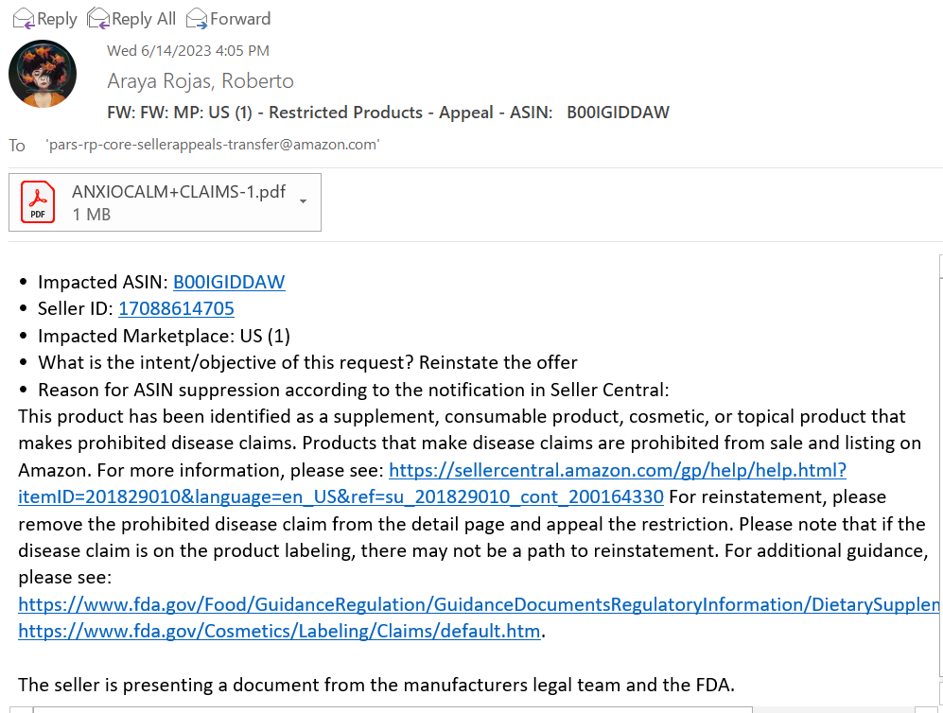Follow the sellercentral.amazon.com help link
The height and width of the screenshot is (713, 943).
(x=618, y=470)
